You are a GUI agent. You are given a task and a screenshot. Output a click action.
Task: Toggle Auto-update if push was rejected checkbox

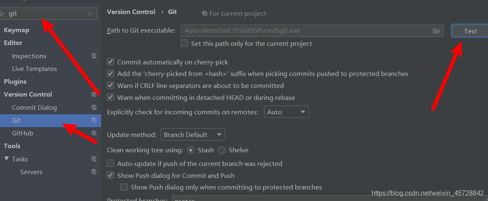tap(110, 163)
